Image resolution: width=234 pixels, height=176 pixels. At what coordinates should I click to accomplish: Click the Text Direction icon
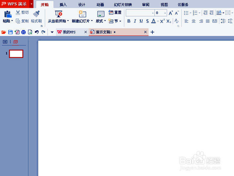(219, 13)
